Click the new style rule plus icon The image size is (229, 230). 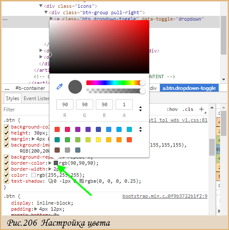point(202,109)
